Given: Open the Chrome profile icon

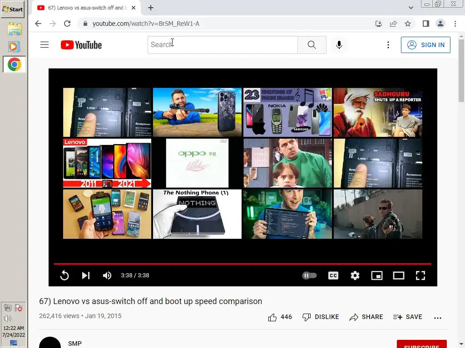Looking at the screenshot, I should coord(440,24).
